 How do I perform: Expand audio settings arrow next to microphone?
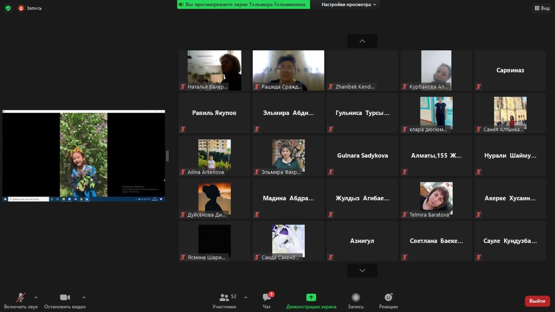coord(36,297)
